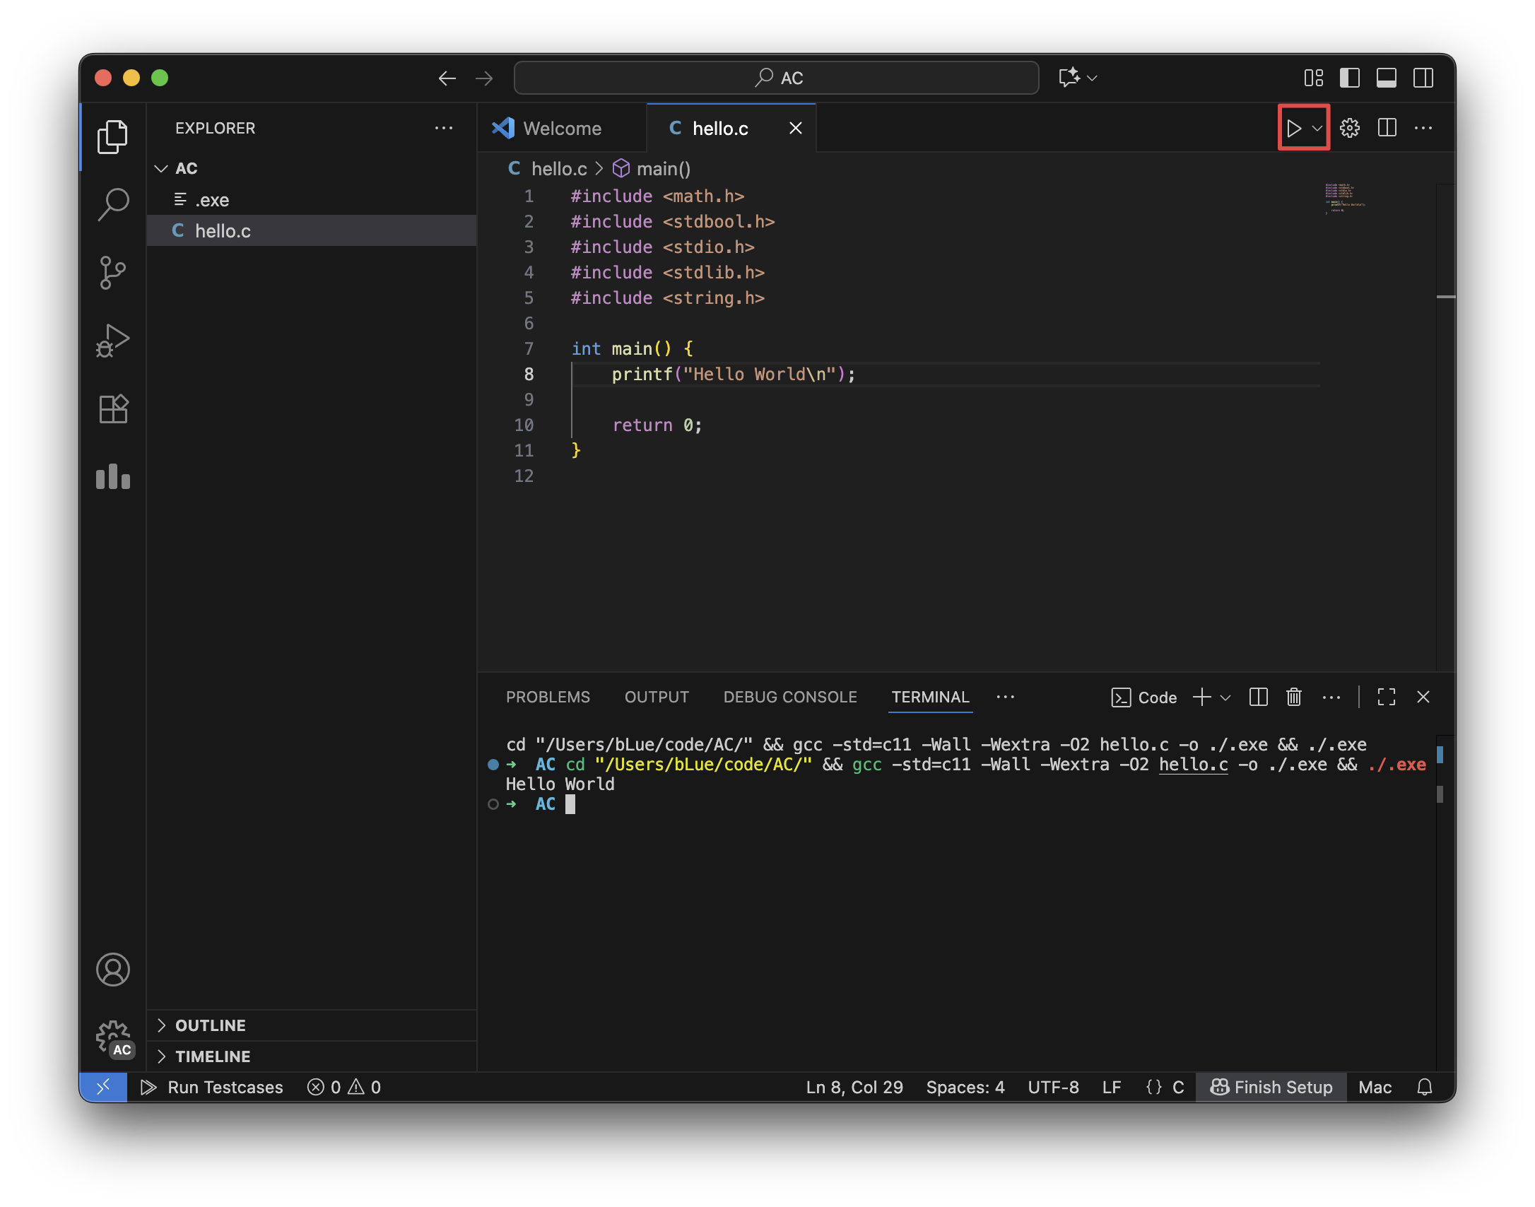The width and height of the screenshot is (1535, 1207).
Task: Open the Extensions view
Action: pyautogui.click(x=112, y=408)
